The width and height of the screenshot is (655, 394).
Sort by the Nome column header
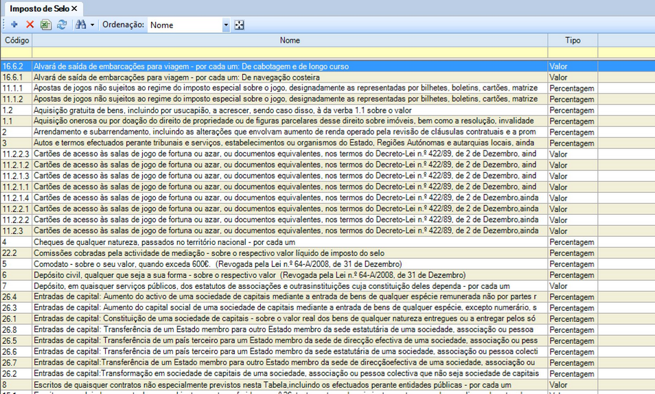point(290,40)
